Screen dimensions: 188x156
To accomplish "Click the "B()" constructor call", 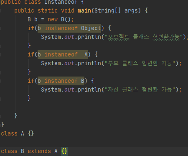I will (x=66, y=19).
